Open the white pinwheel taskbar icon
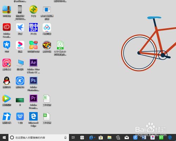 (x=82, y=137)
